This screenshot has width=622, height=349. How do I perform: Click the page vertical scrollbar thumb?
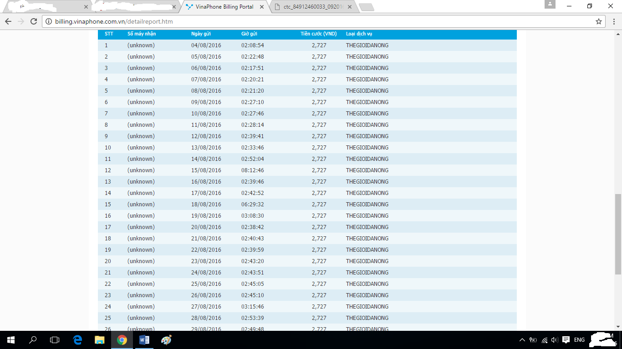[x=618, y=234]
